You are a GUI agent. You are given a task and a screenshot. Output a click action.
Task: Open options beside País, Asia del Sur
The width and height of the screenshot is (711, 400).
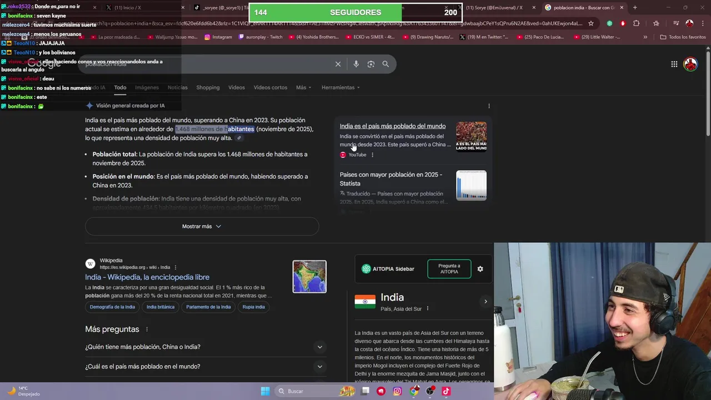(x=427, y=309)
